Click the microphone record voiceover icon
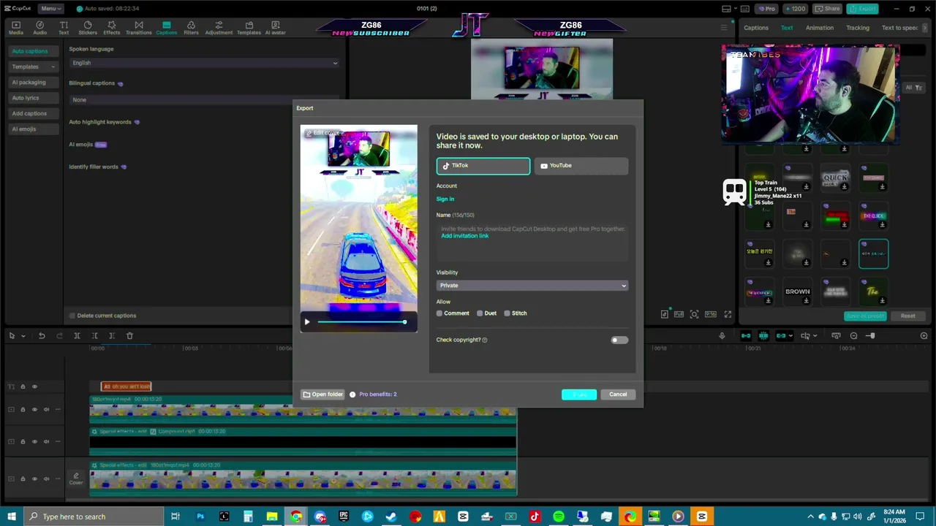Screen dimensions: 936x526 tap(722, 335)
